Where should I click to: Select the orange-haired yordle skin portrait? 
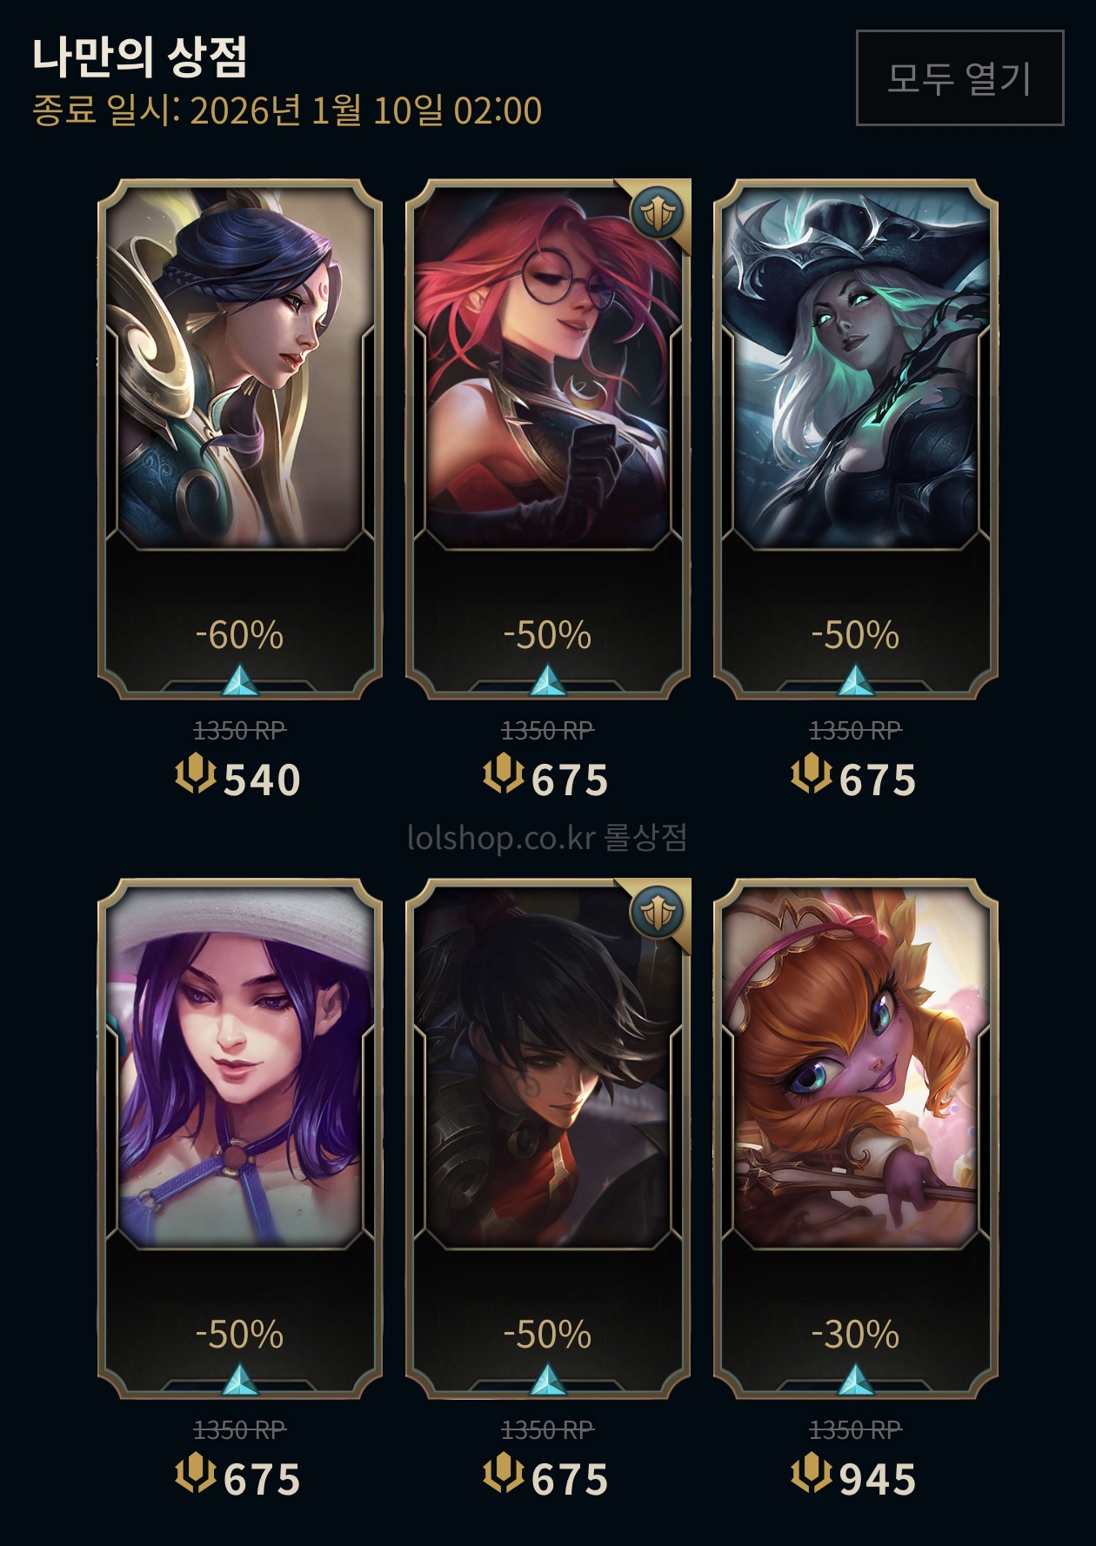click(856, 1067)
